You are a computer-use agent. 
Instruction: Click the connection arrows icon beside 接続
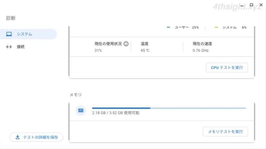9,47
